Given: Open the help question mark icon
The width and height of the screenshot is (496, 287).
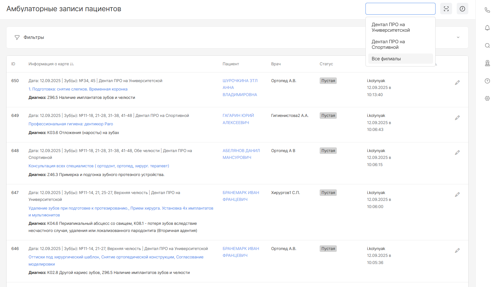Looking at the screenshot, I should tap(487, 81).
